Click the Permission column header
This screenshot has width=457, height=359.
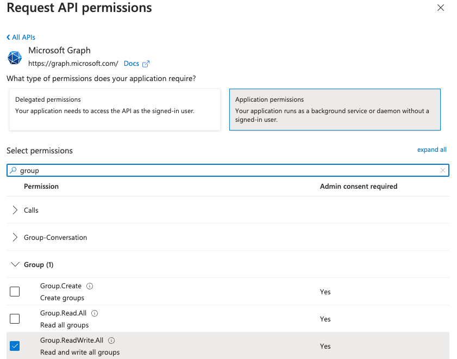coord(41,187)
